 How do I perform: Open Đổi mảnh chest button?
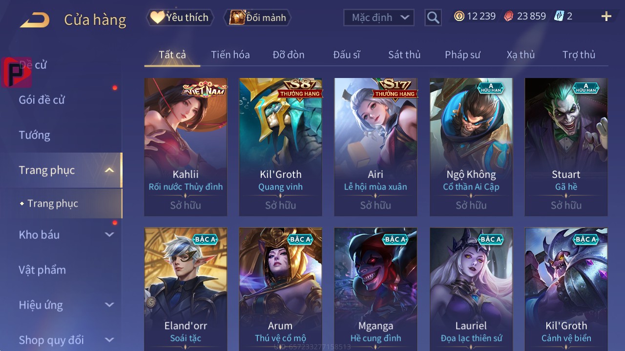click(x=257, y=18)
